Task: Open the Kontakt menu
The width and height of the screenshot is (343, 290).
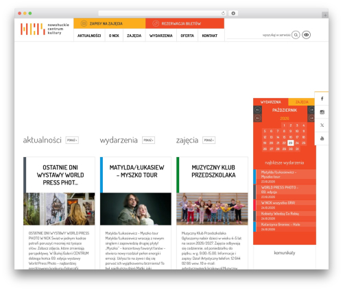Action: 210,36
